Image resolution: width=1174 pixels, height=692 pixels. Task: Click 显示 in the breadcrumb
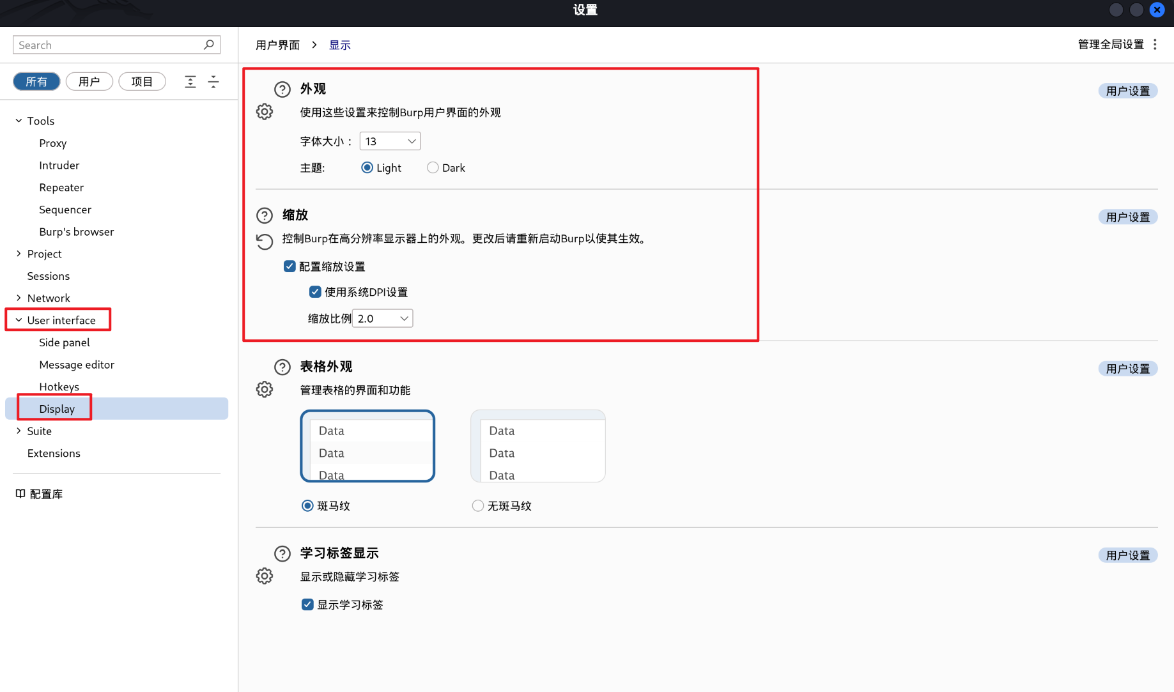[340, 45]
